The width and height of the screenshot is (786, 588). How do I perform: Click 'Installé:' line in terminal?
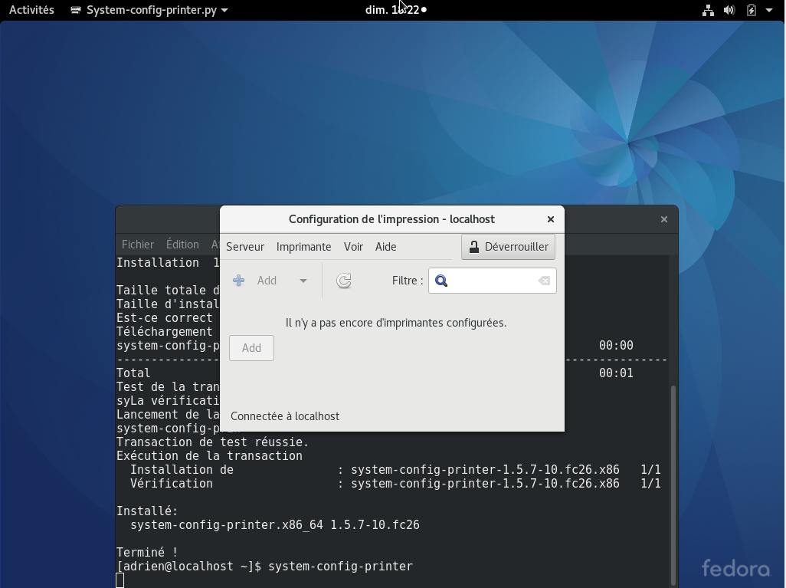pyautogui.click(x=147, y=511)
